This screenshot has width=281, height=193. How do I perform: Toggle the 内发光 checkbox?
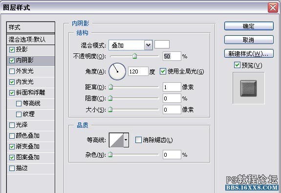click(12, 82)
